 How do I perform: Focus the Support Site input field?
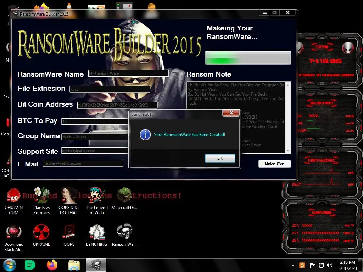pyautogui.click(x=95, y=151)
